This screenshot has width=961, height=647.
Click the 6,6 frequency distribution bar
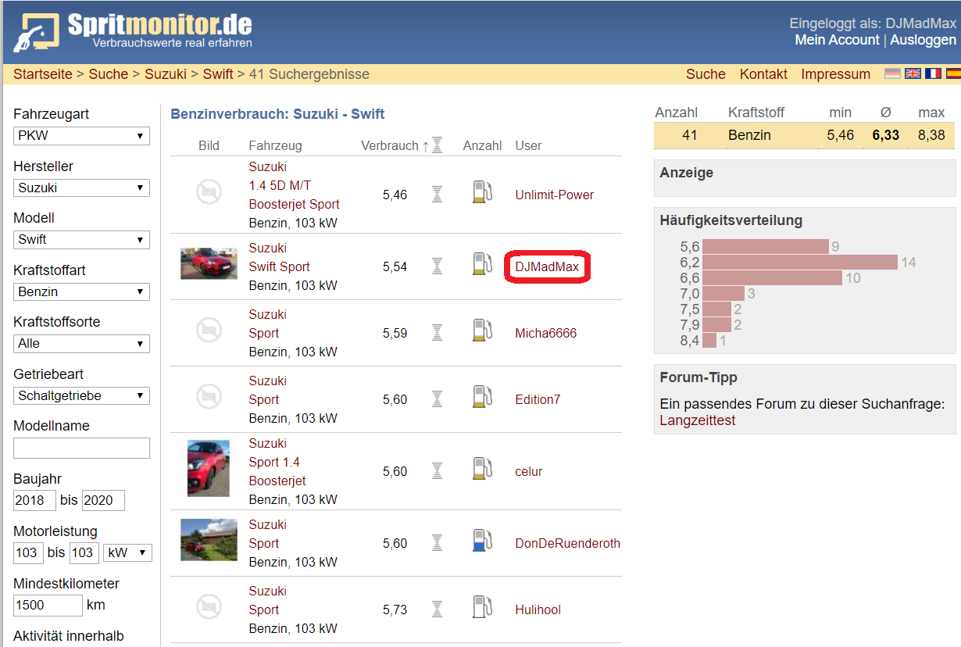772,278
